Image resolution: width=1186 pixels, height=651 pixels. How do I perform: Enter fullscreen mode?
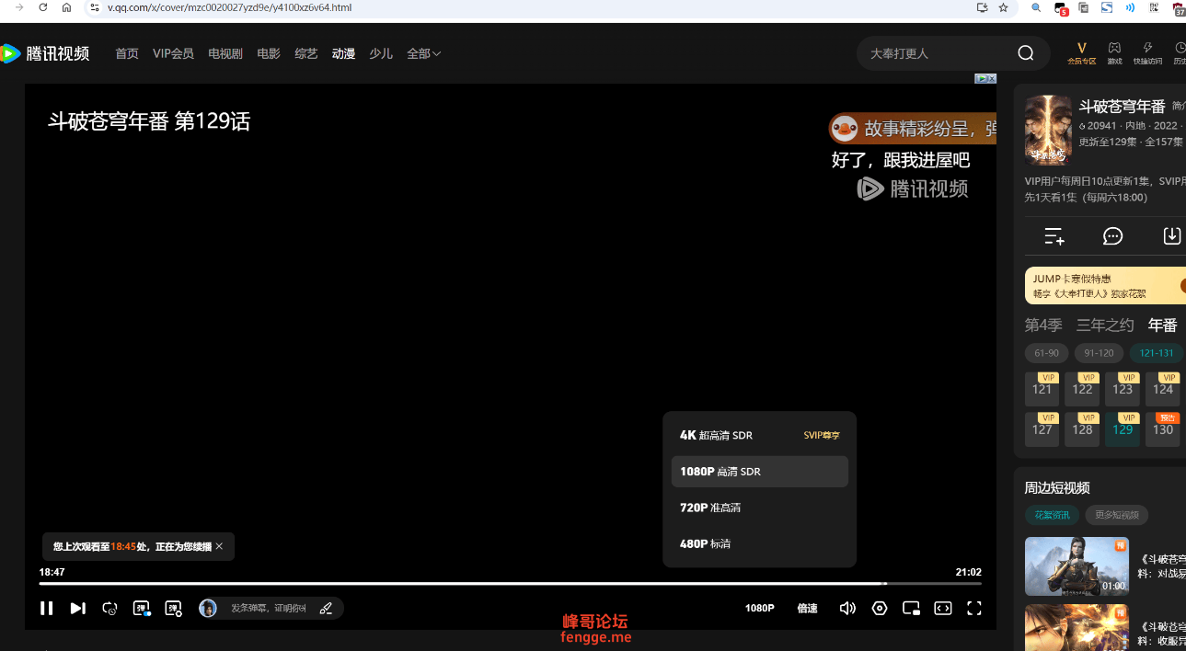[974, 608]
